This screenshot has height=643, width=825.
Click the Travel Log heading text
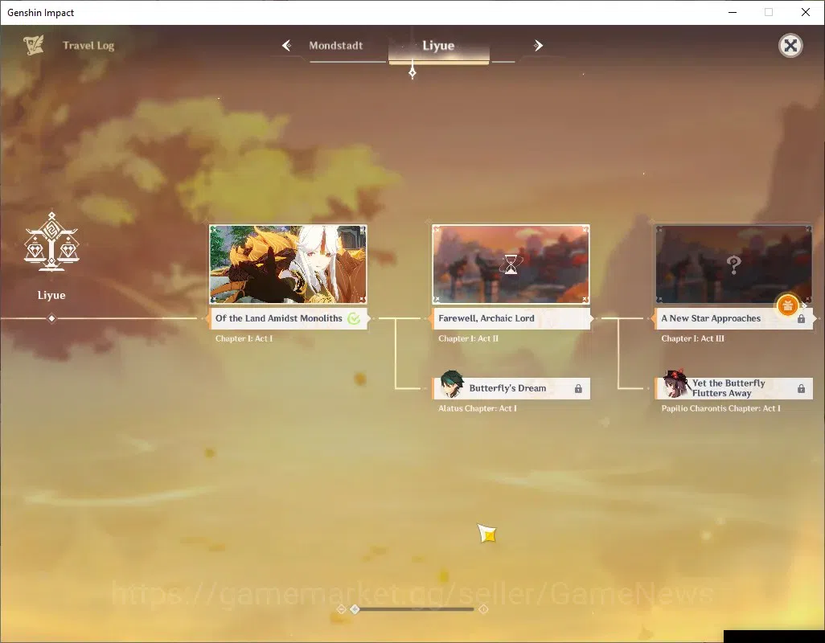(x=88, y=46)
